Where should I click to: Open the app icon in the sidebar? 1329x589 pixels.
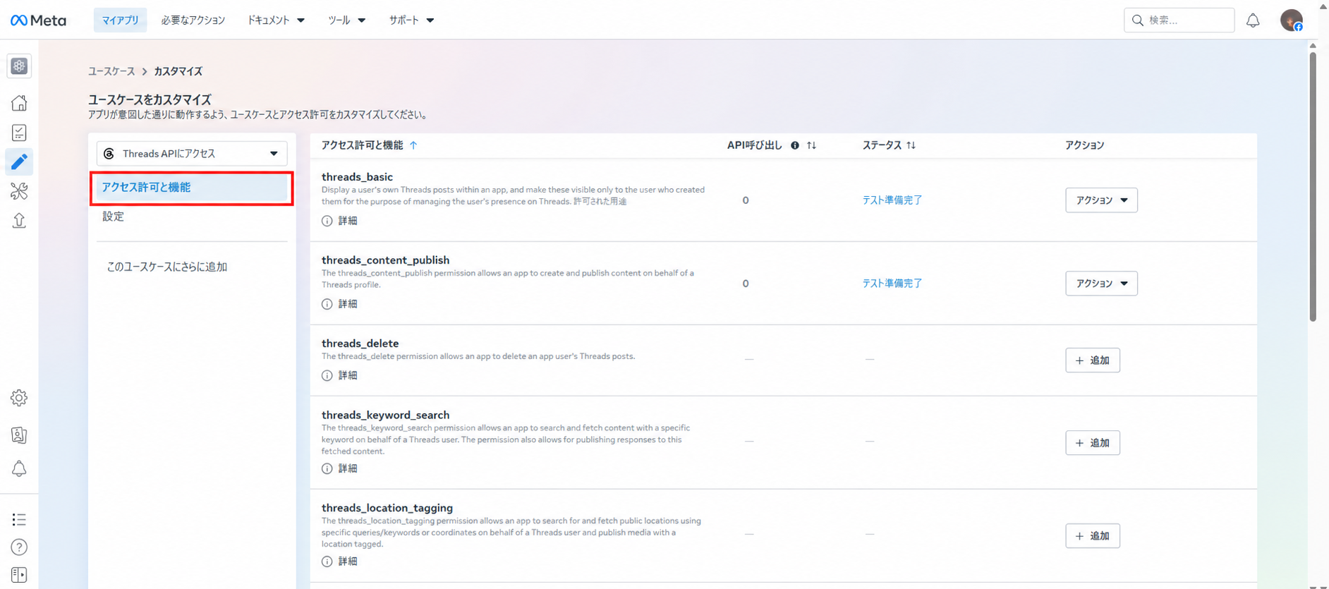coord(19,66)
